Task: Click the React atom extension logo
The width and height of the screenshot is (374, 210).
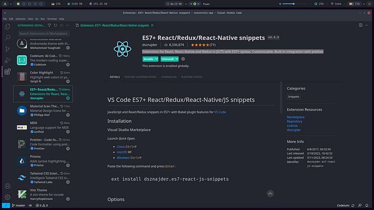Action: (122, 49)
